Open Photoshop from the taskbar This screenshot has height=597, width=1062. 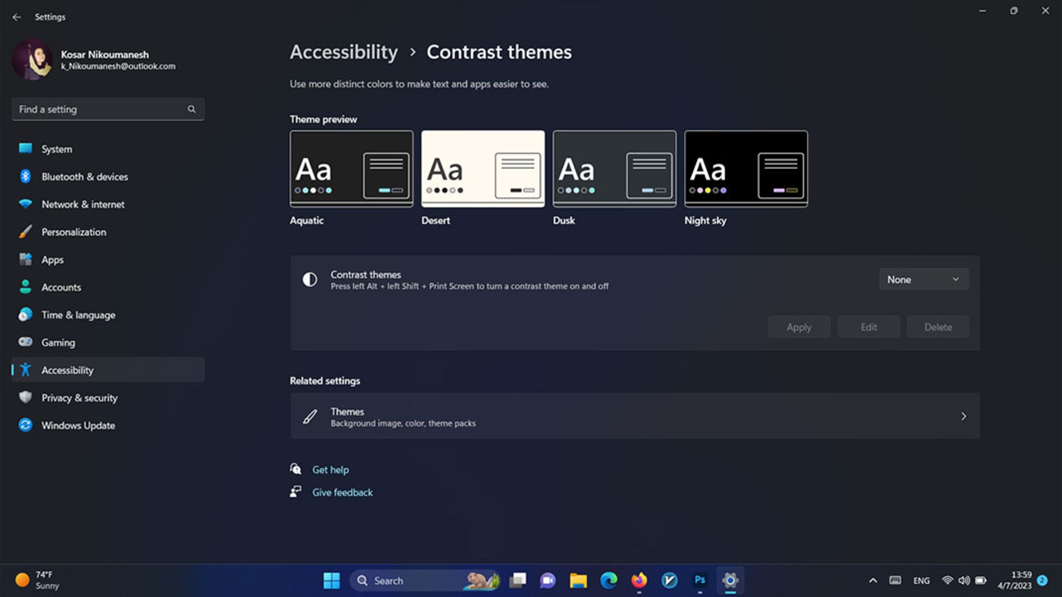[x=700, y=580]
